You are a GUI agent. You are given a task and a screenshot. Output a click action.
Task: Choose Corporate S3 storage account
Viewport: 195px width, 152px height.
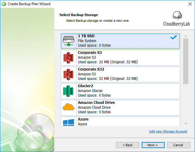(x=120, y=58)
